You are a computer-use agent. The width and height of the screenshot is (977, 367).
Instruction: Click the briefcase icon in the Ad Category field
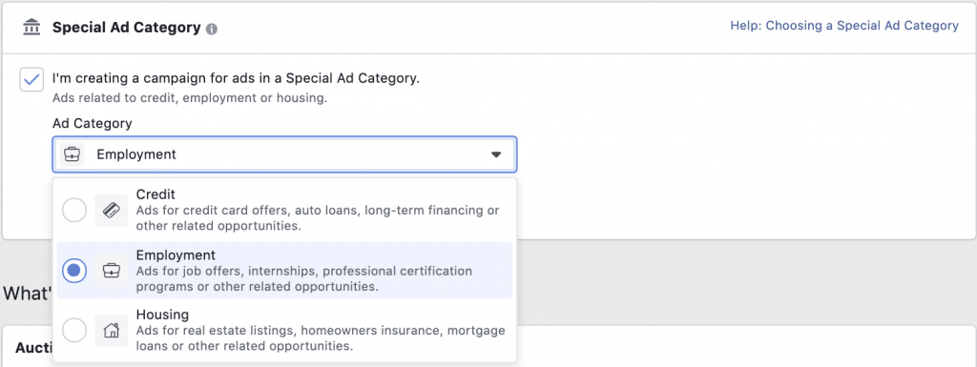point(72,154)
